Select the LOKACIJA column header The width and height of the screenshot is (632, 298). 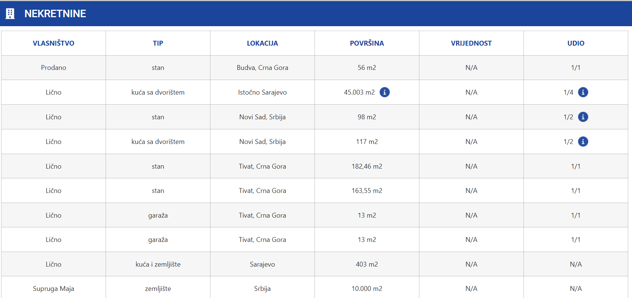pyautogui.click(x=262, y=43)
